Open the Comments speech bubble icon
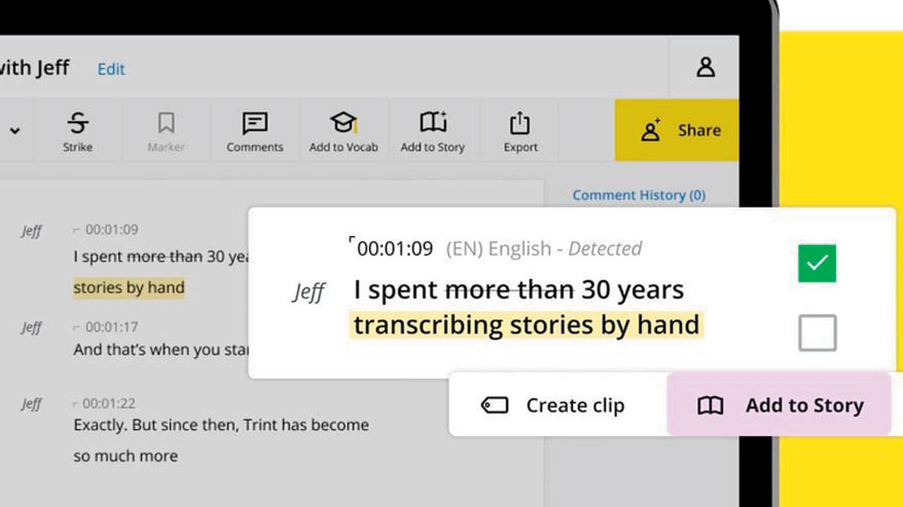 (x=254, y=123)
